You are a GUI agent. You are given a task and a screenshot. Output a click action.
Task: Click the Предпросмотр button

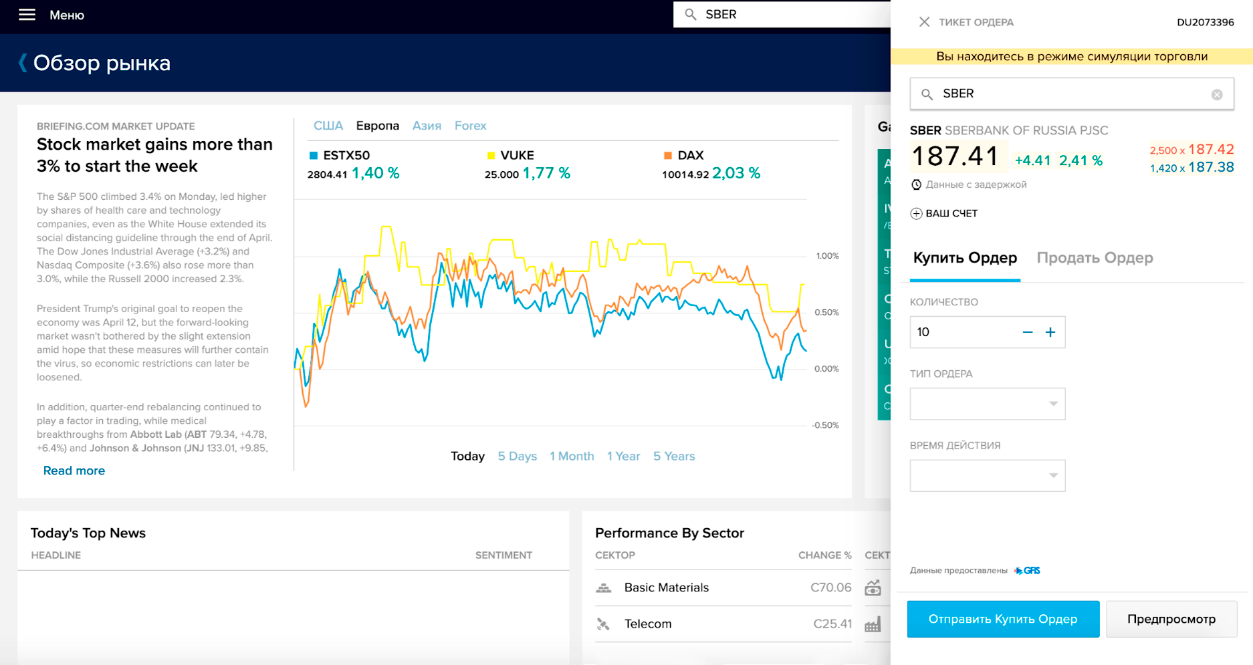pyautogui.click(x=1171, y=619)
